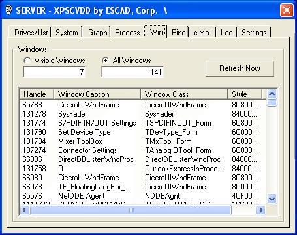297x235 pixels.
Task: Click the shield application icon in title bar
Action: 8,10
